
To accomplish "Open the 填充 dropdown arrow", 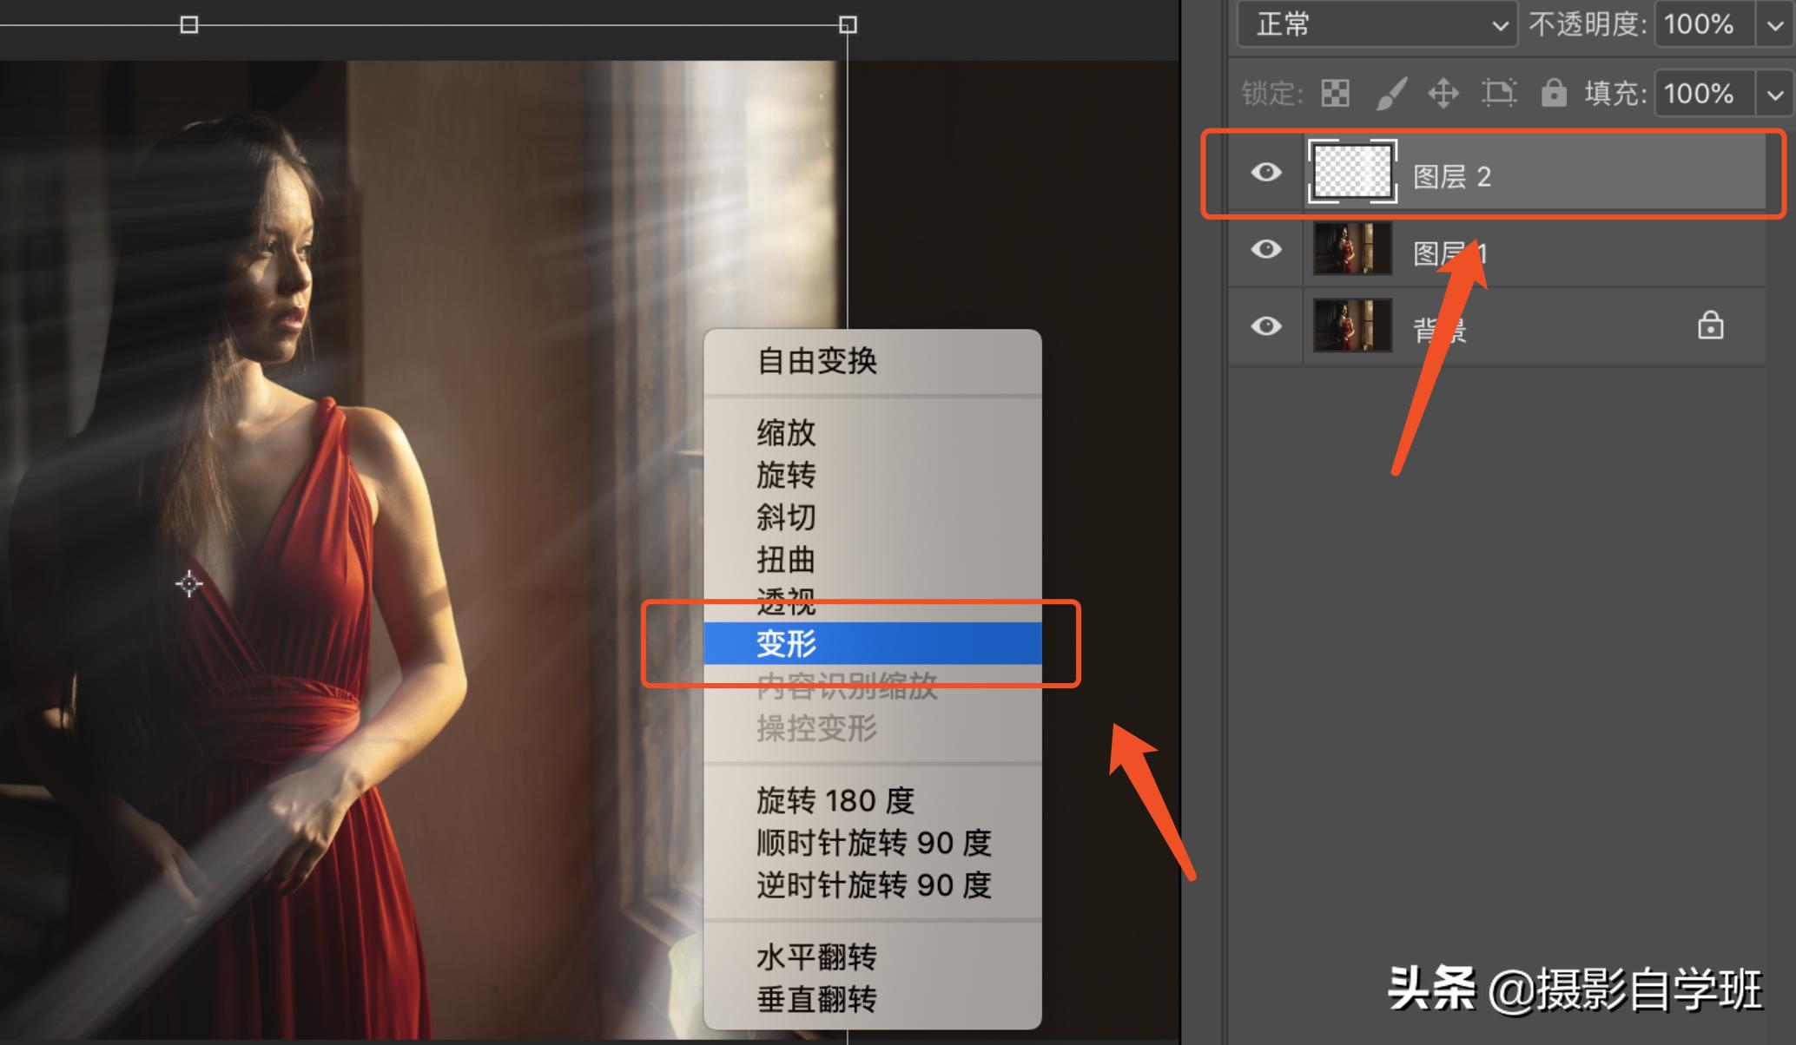I will 1774,94.
